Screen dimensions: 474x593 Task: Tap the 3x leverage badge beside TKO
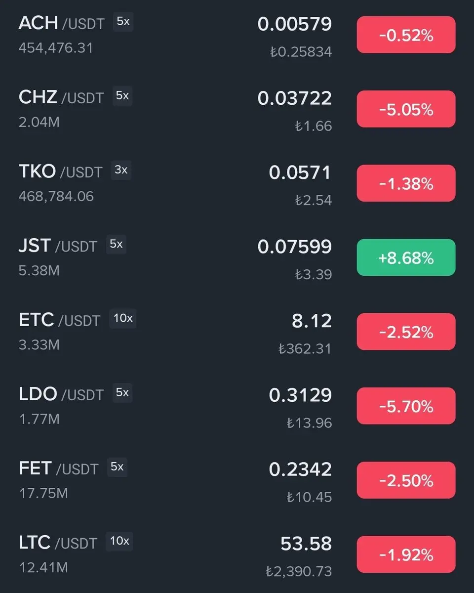[121, 170]
